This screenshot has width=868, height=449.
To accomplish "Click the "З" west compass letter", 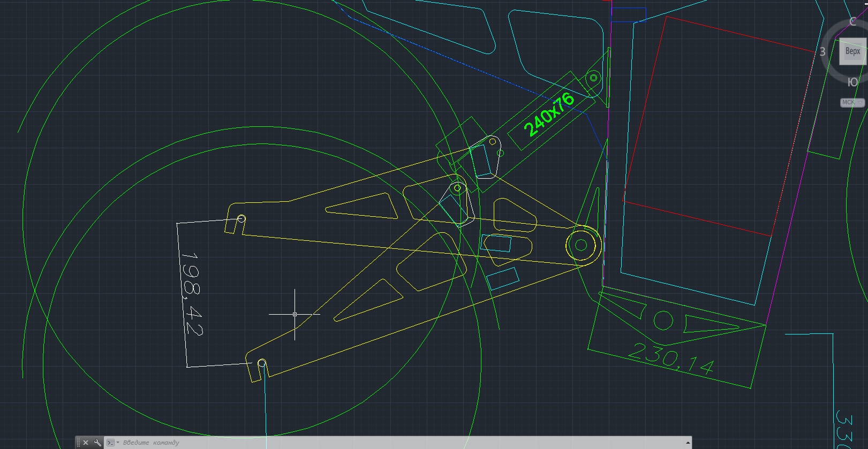I will click(x=822, y=52).
